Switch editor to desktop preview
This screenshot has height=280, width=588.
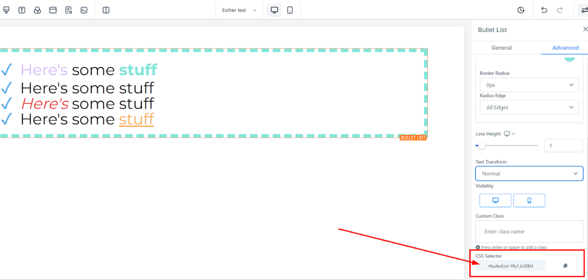click(274, 10)
